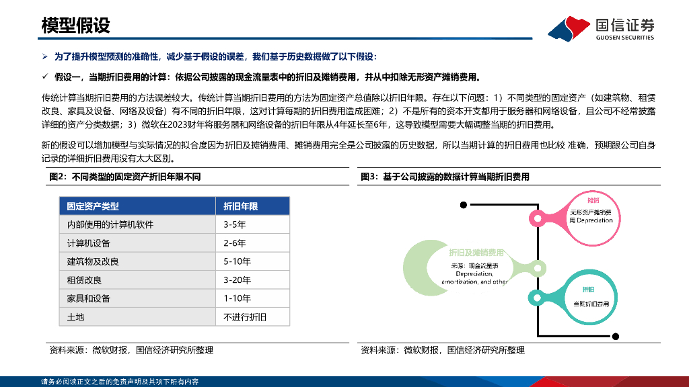The image size is (689, 387).
Task: Click the 国信证券 company name text
Action: pos(625,25)
